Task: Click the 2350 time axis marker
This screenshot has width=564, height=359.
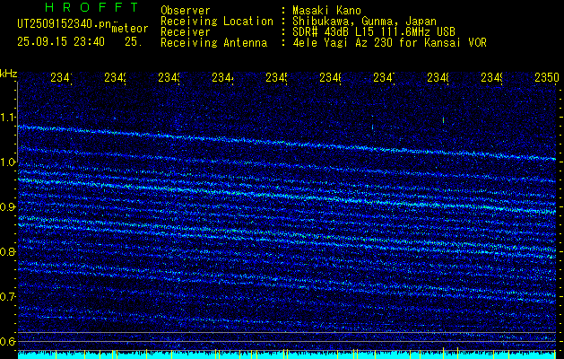Action: pyautogui.click(x=547, y=77)
